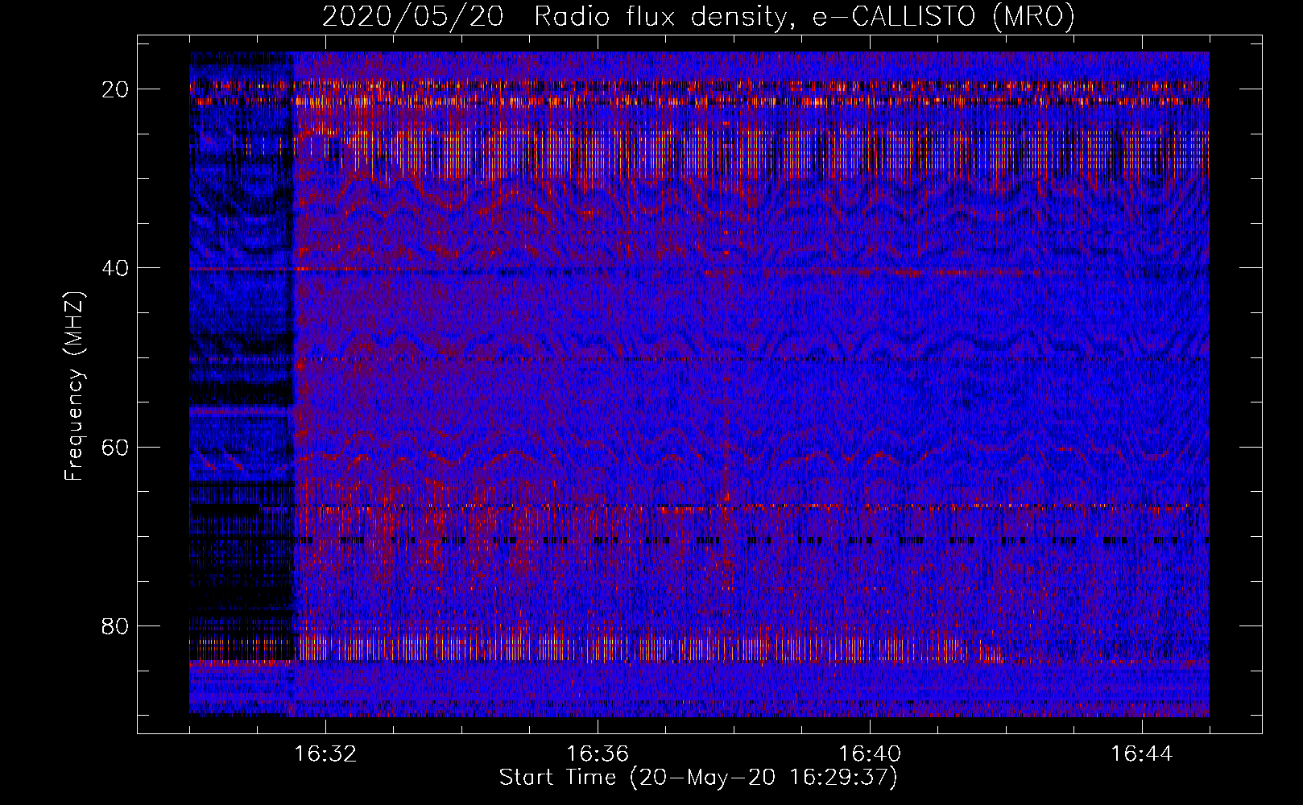Click the 16:44 time tick label

tap(1142, 754)
